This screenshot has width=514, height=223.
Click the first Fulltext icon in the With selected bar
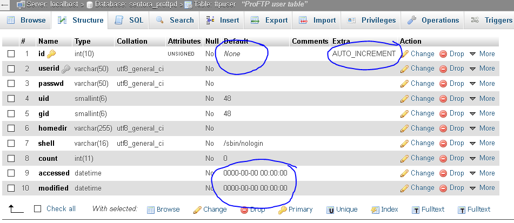pyautogui.click(x=416, y=210)
